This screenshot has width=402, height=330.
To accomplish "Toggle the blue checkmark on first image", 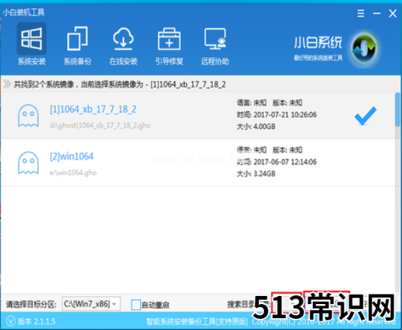I will click(x=366, y=116).
